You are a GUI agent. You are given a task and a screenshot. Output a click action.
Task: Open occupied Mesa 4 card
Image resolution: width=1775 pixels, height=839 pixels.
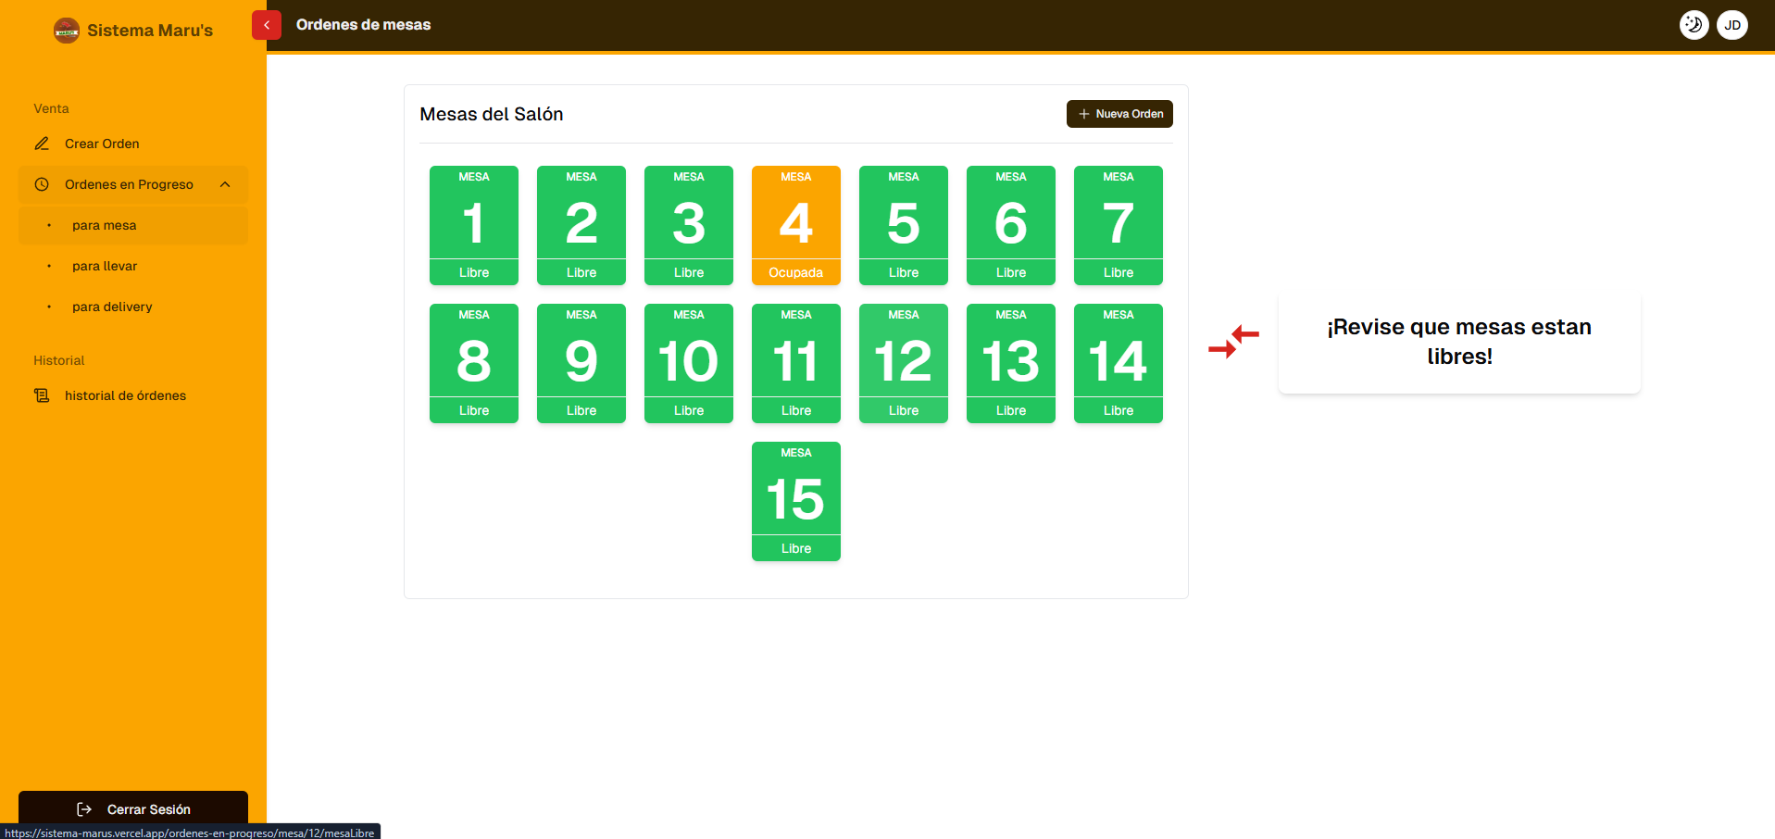[x=796, y=225]
